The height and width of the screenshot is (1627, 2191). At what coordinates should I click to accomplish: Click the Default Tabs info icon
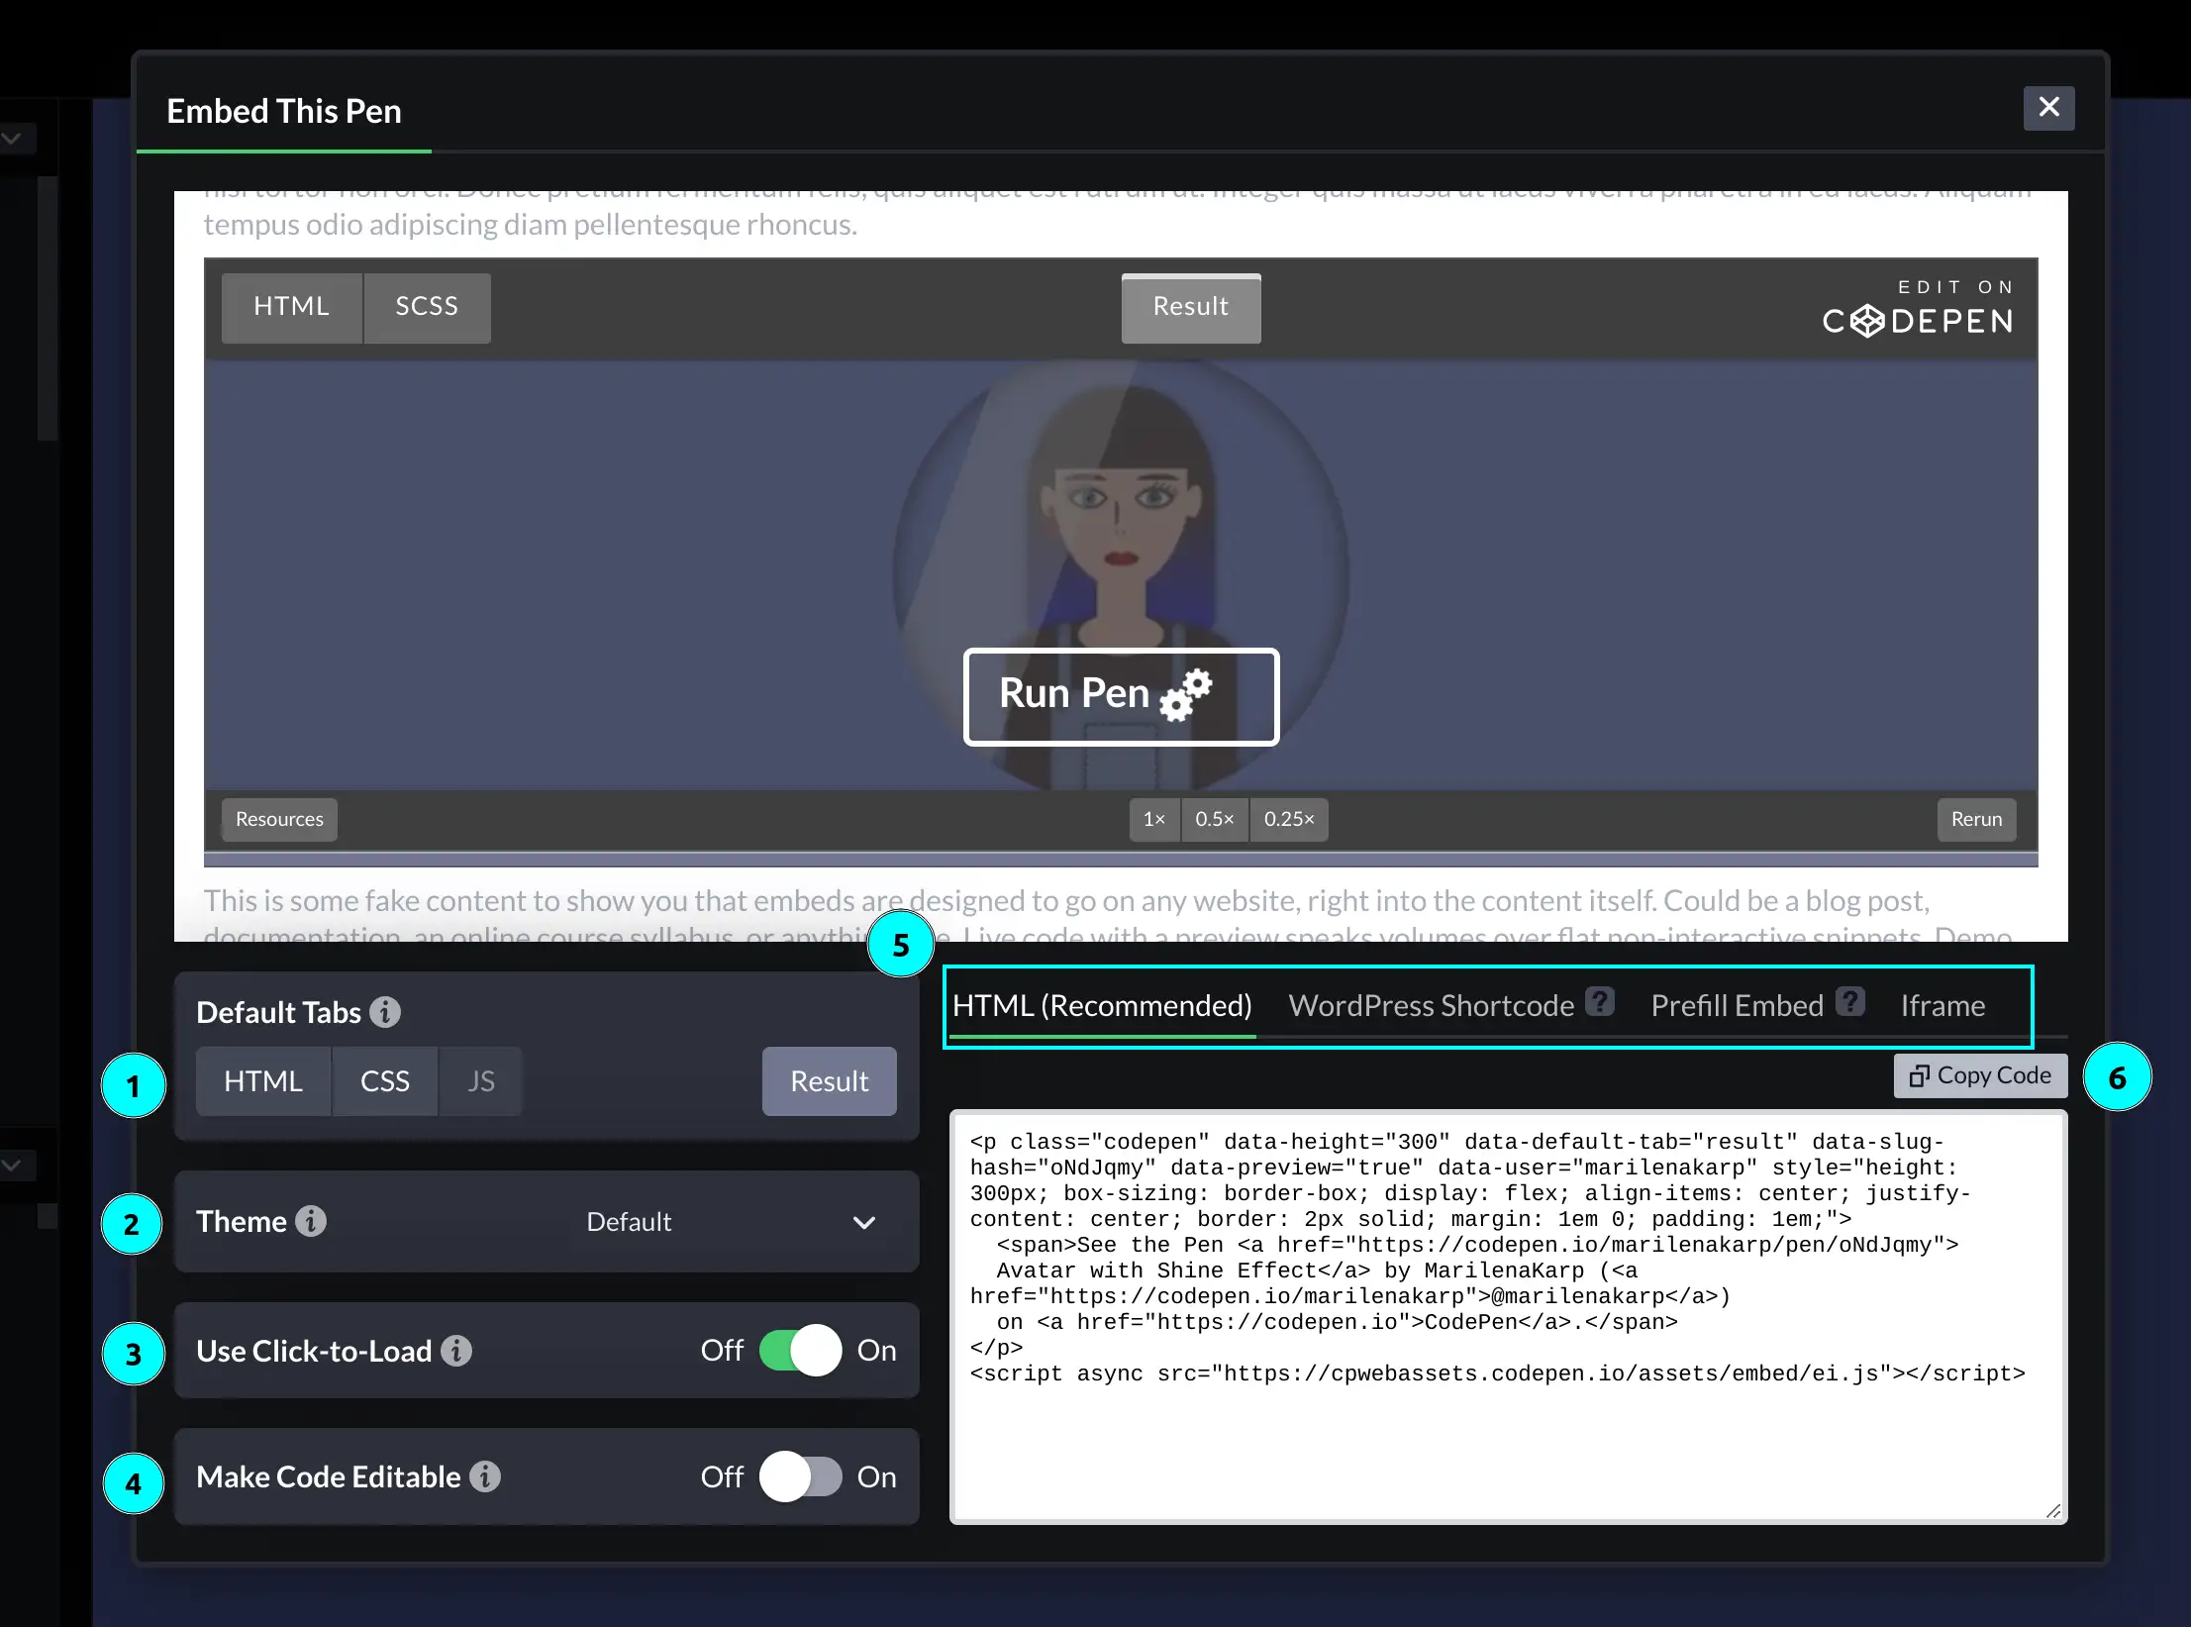385,1012
